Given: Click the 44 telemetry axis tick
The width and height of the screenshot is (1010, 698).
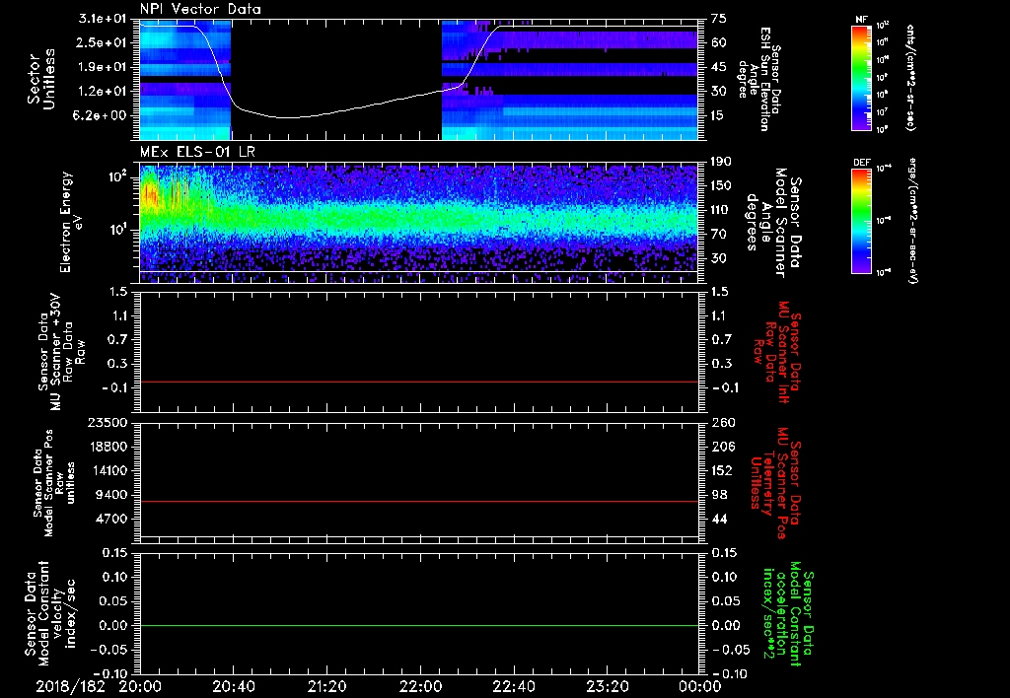Looking at the screenshot, I should pos(719,519).
